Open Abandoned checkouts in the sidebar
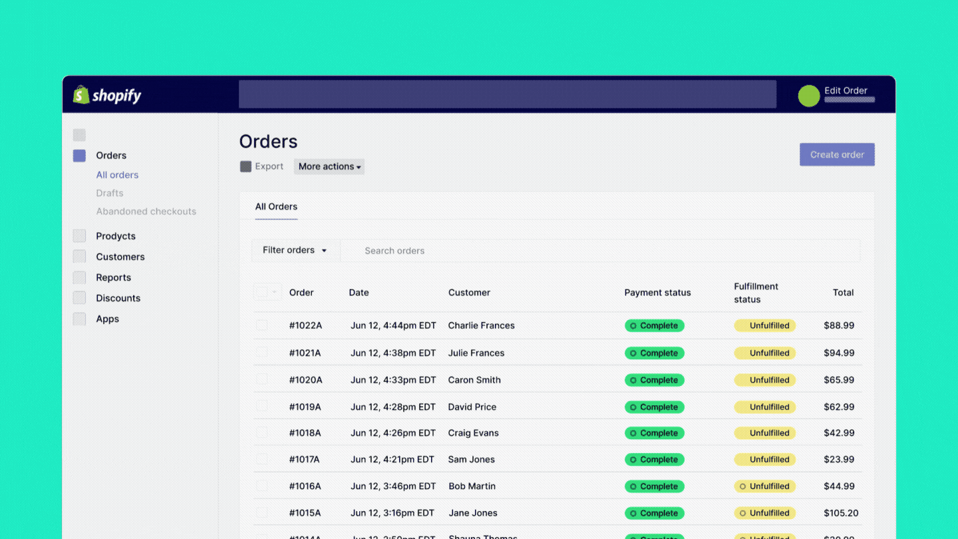This screenshot has width=958, height=539. [x=146, y=212]
